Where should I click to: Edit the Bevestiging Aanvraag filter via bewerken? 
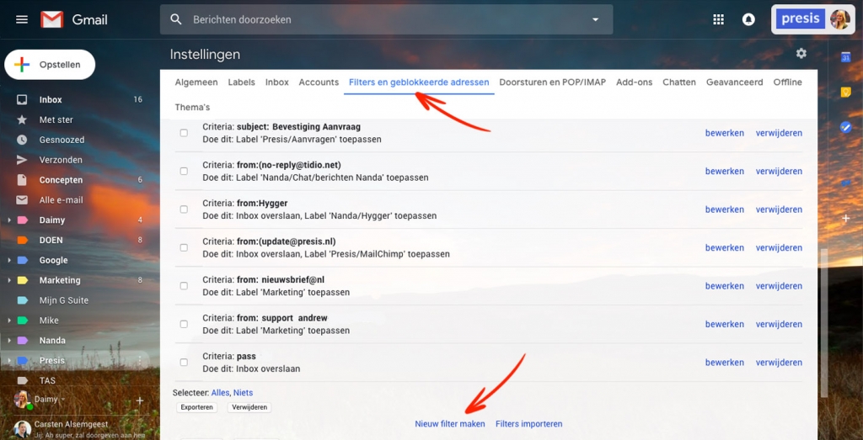(x=725, y=133)
